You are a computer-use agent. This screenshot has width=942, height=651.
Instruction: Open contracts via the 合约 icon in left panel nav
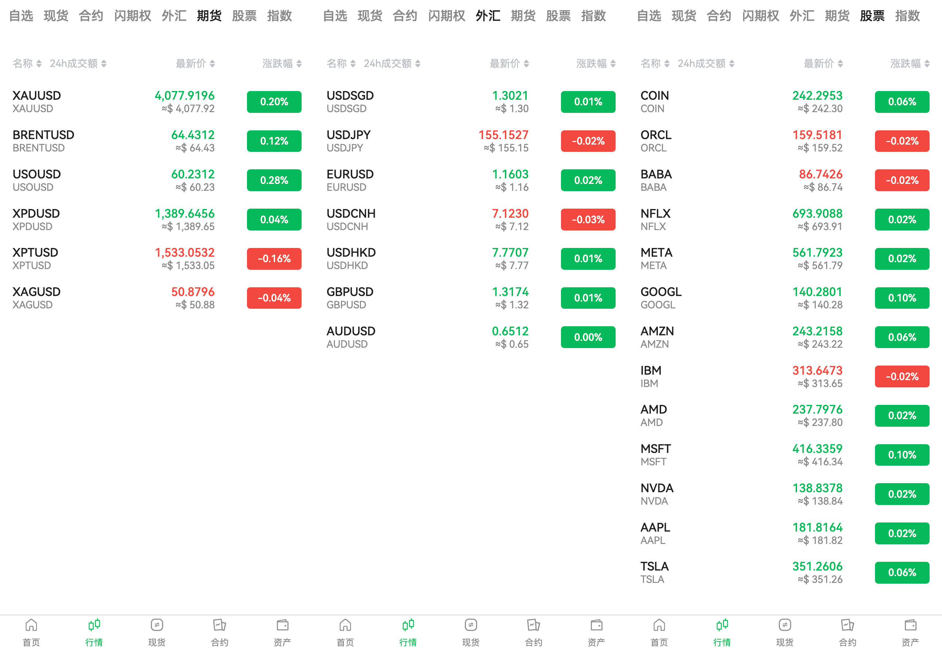pos(220,630)
